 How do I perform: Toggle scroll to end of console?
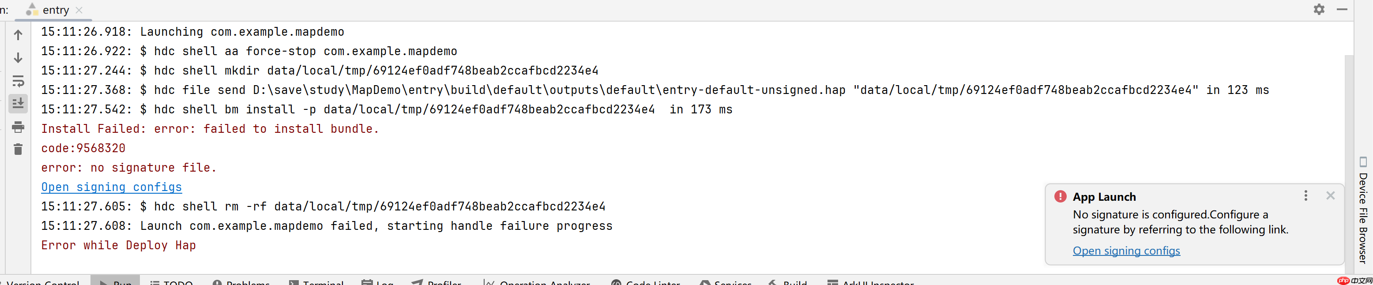tap(18, 103)
